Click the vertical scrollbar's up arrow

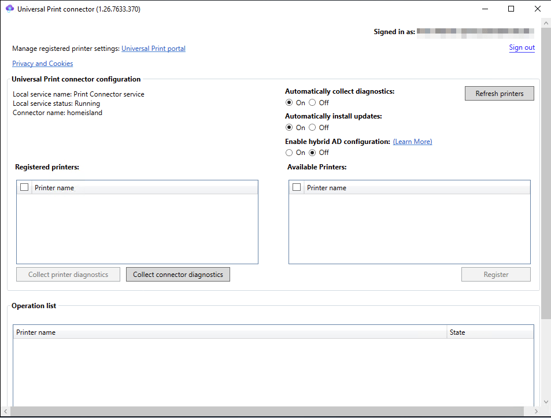click(545, 22)
